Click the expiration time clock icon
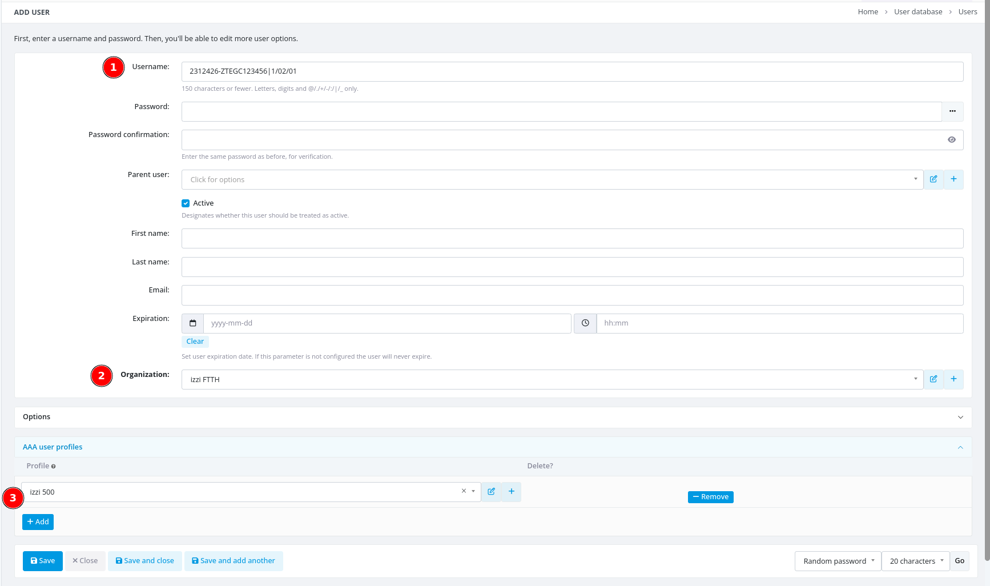This screenshot has width=990, height=586. 585,323
